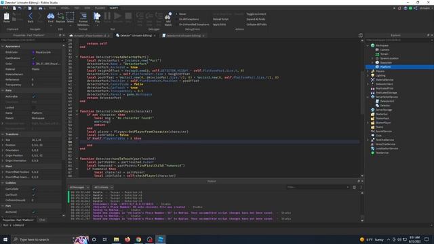Open the All Contexts filter dropdown
Screen dimensions: 434x244
point(103,187)
